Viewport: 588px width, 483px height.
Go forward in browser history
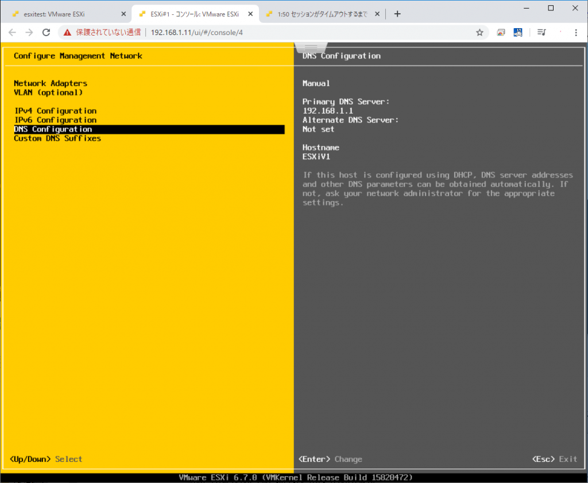coord(29,33)
